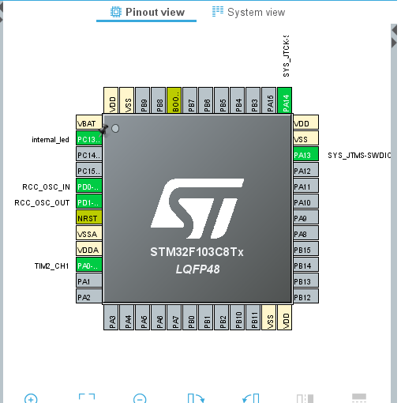Select the PA8 pin
This screenshot has height=403, width=401.
coord(305,233)
